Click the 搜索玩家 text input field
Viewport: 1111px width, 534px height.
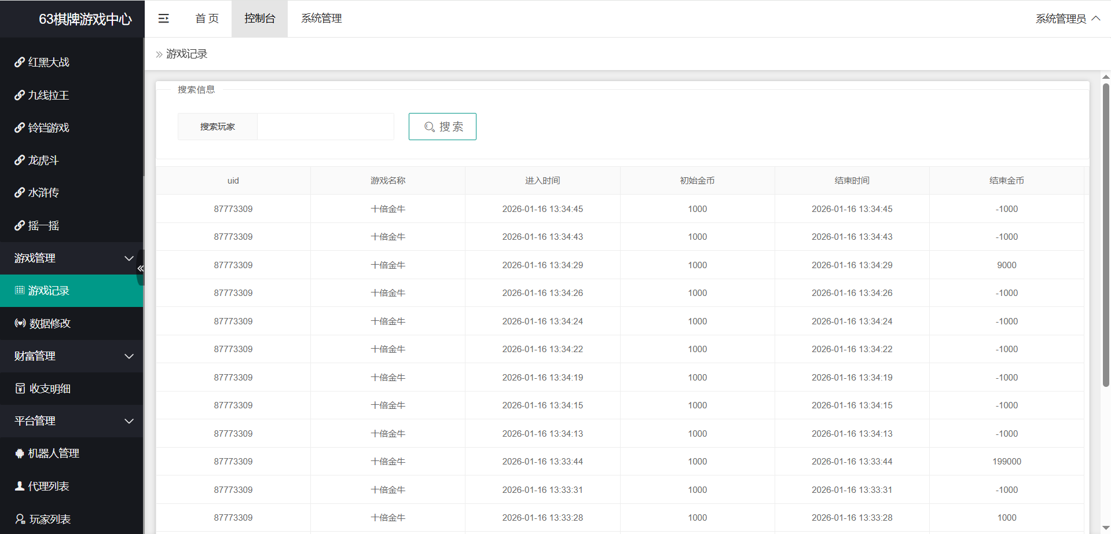tap(325, 126)
